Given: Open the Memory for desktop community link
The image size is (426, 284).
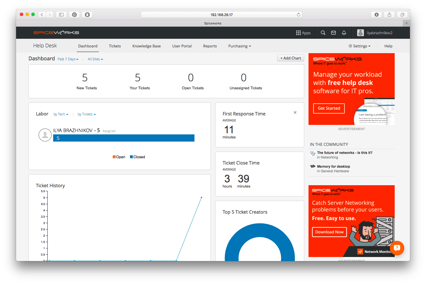Looking at the screenshot, I should [x=333, y=167].
